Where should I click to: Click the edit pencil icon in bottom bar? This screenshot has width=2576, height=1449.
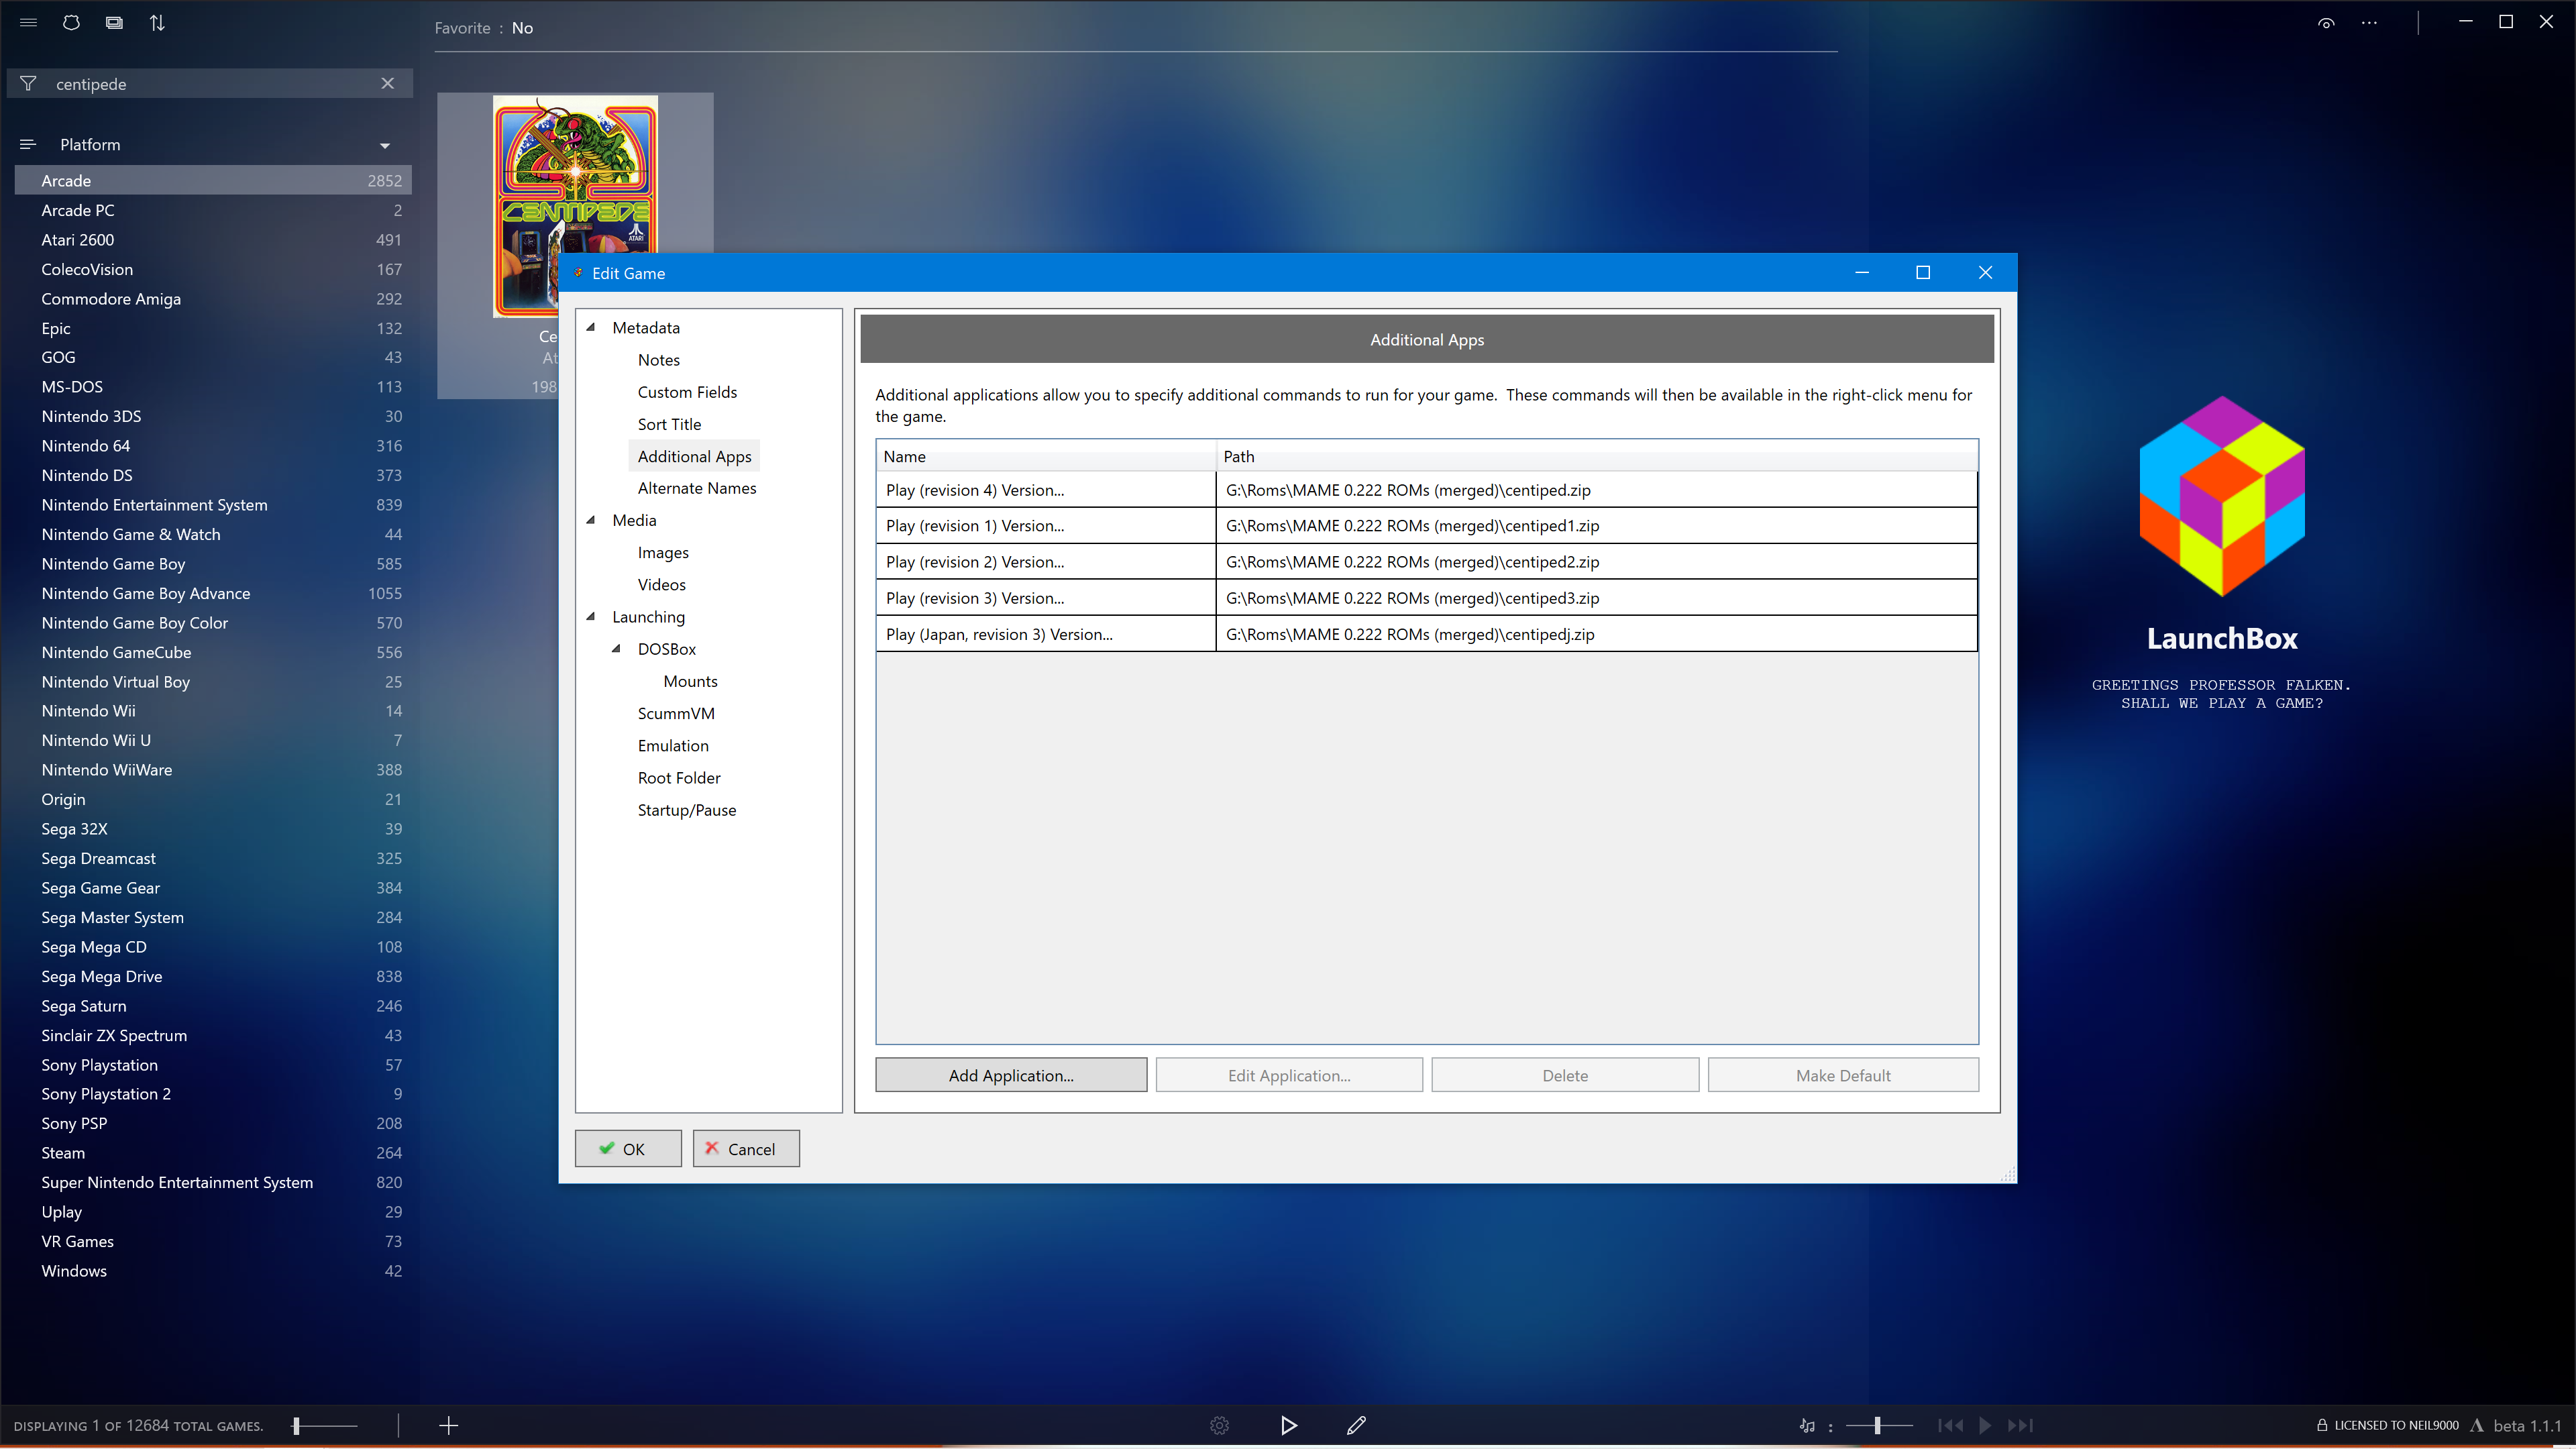pyautogui.click(x=1356, y=1425)
